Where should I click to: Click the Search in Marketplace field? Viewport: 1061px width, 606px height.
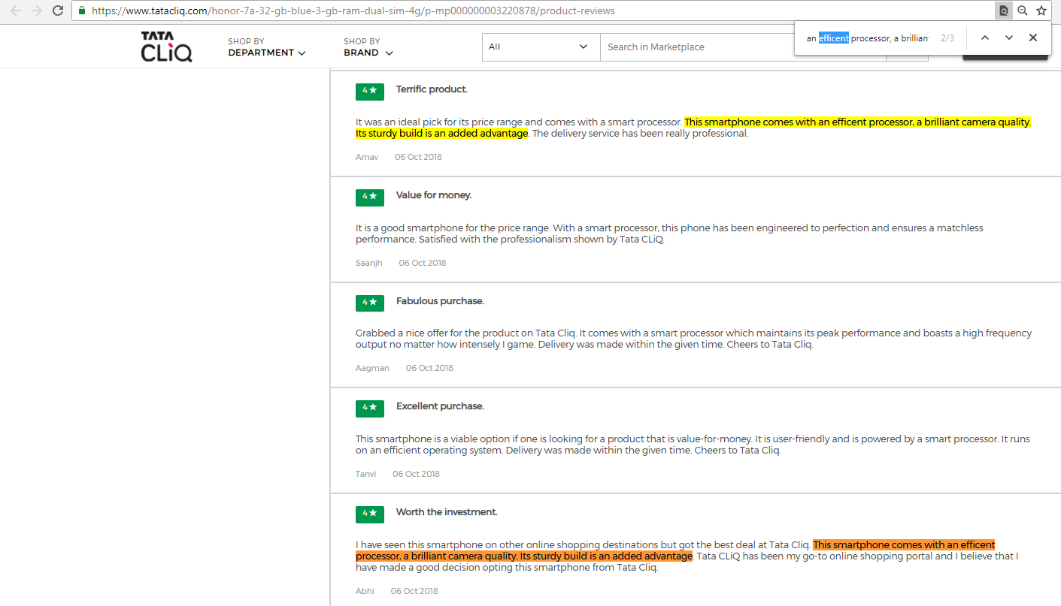click(x=741, y=47)
